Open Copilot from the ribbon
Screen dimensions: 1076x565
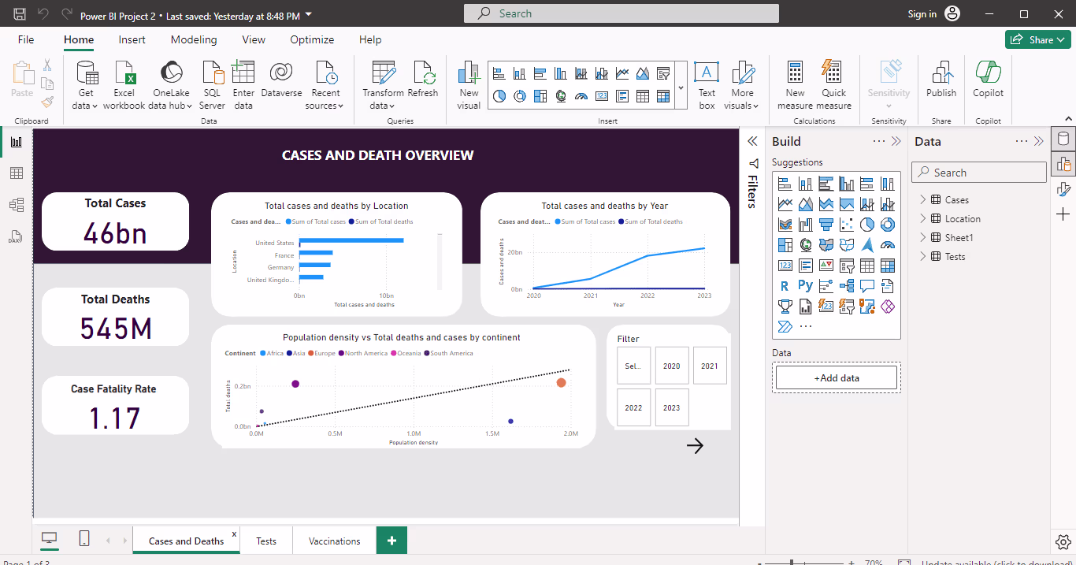pyautogui.click(x=988, y=79)
